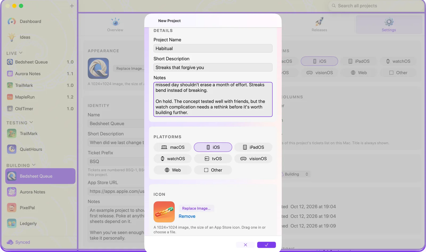Screen dimensions: 426x252
Task: Open Ledgerly project icon under Building
Action: coord(12,224)
